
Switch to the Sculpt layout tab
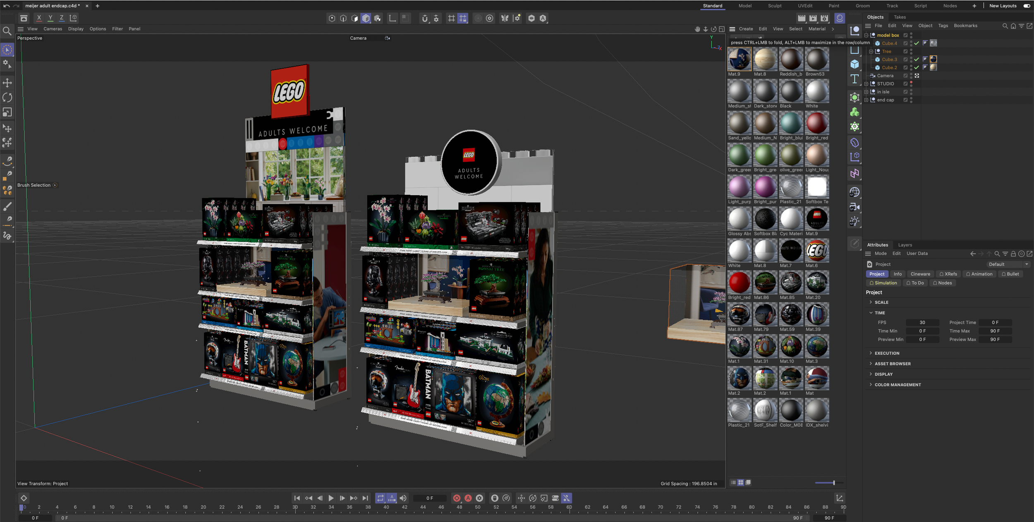pos(775,6)
